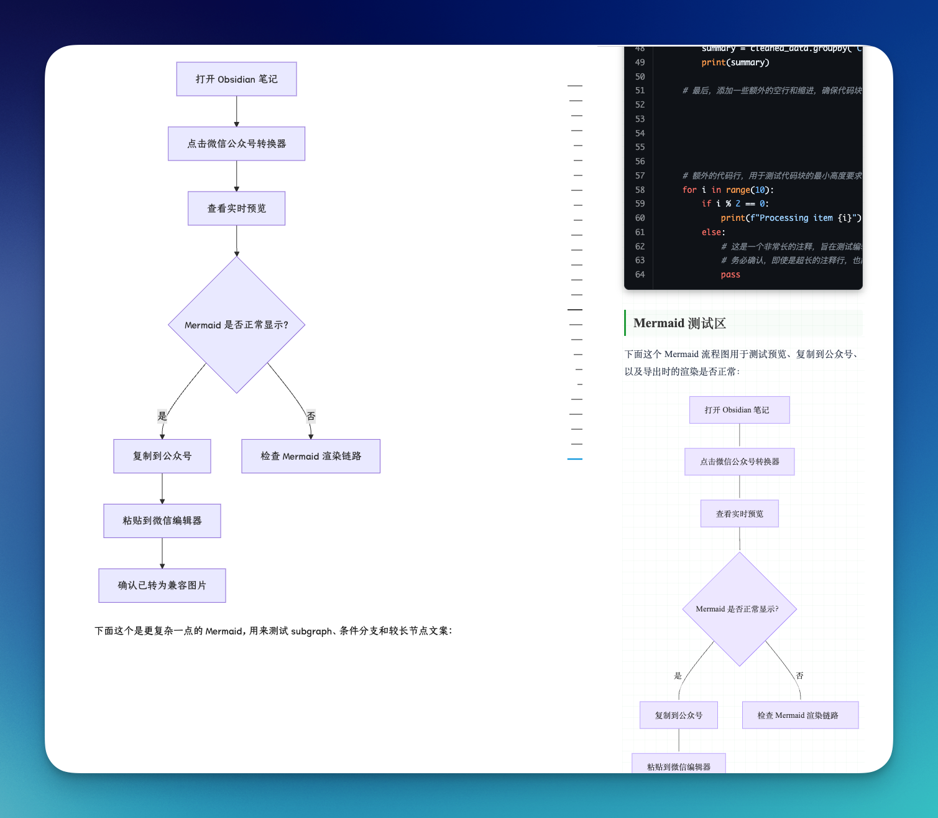
Task: Click the 是 edge label in right preview
Action: pos(678,676)
